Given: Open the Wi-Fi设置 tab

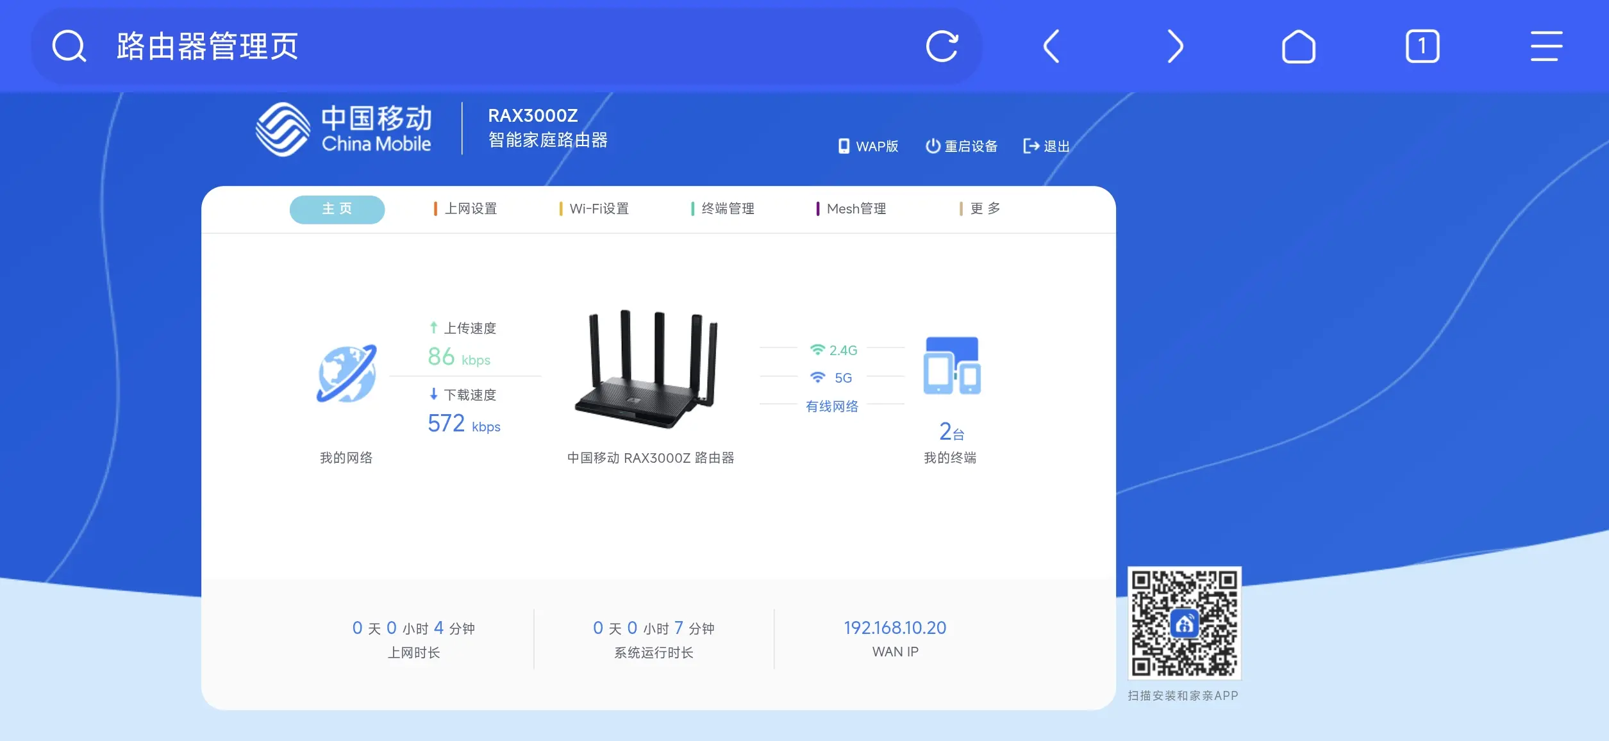Looking at the screenshot, I should pyautogui.click(x=594, y=209).
